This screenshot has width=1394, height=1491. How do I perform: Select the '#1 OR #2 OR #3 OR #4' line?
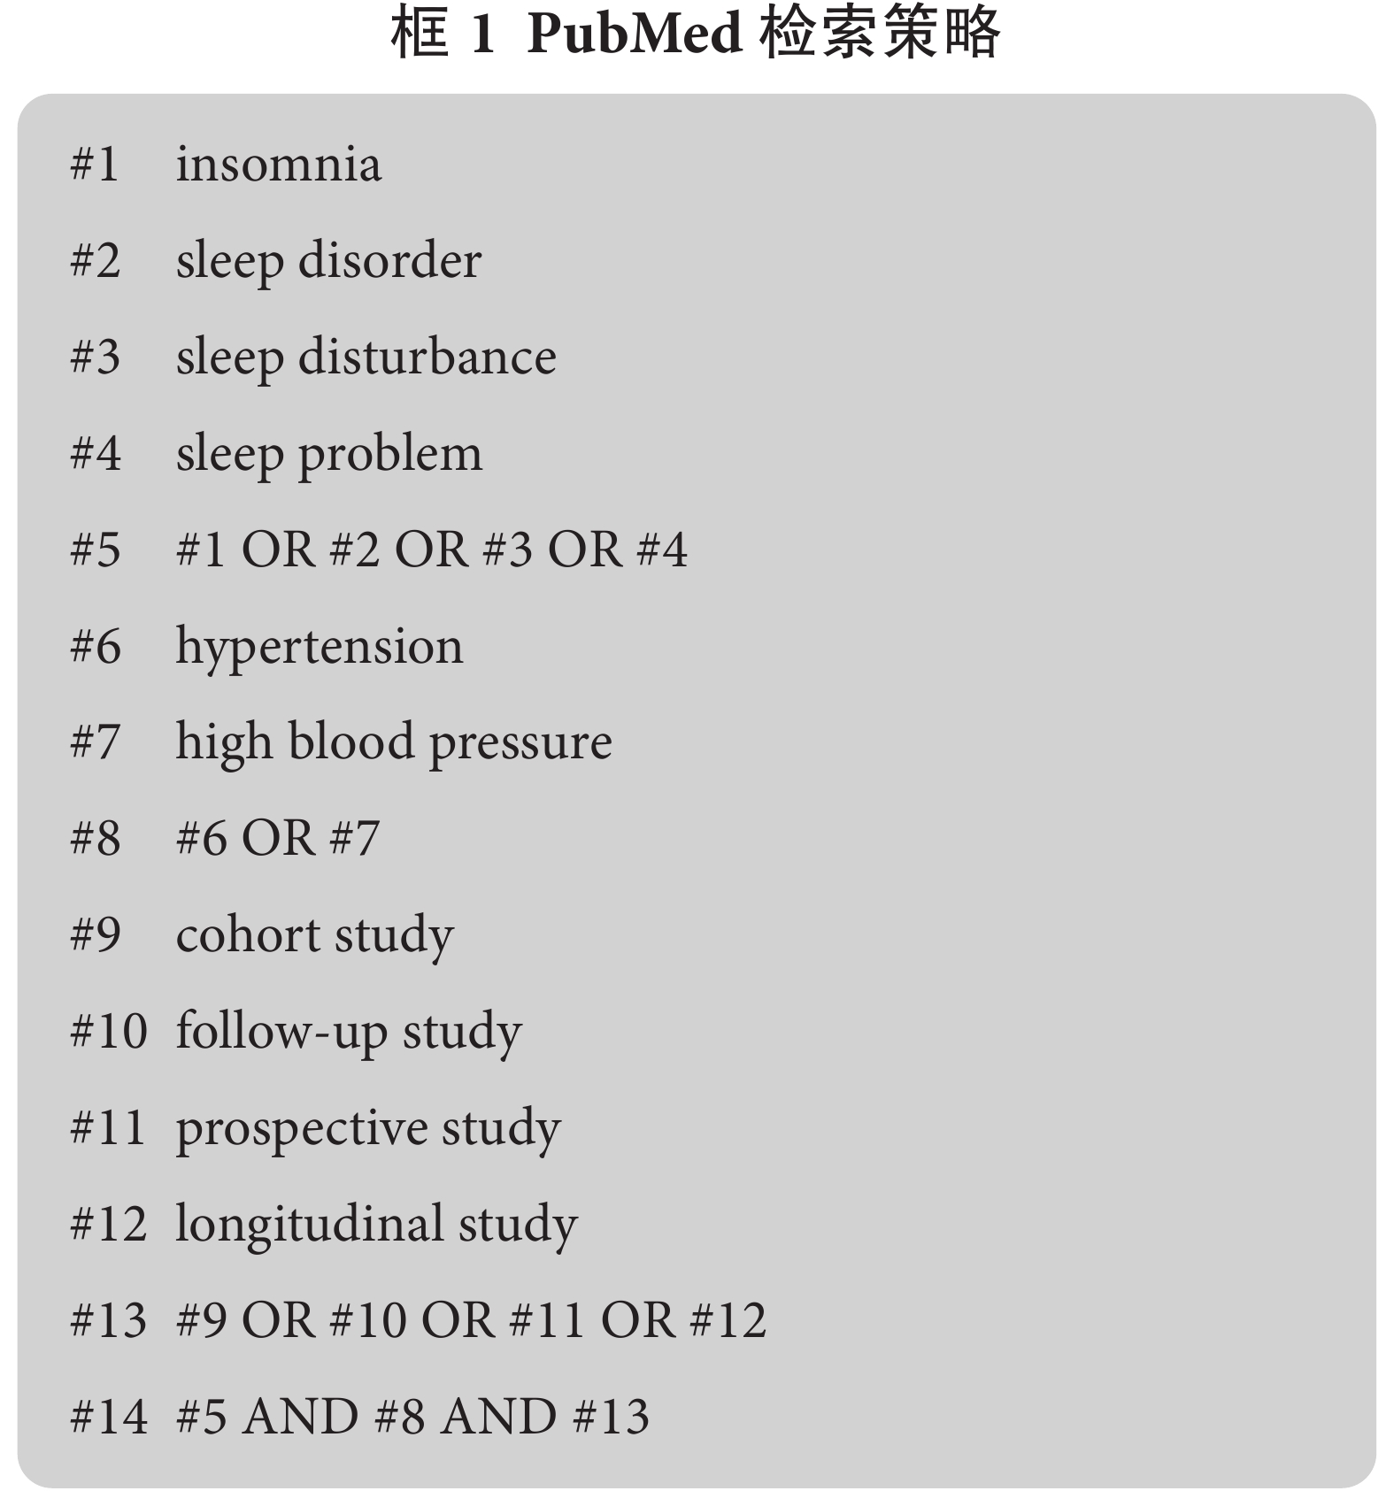tap(431, 550)
